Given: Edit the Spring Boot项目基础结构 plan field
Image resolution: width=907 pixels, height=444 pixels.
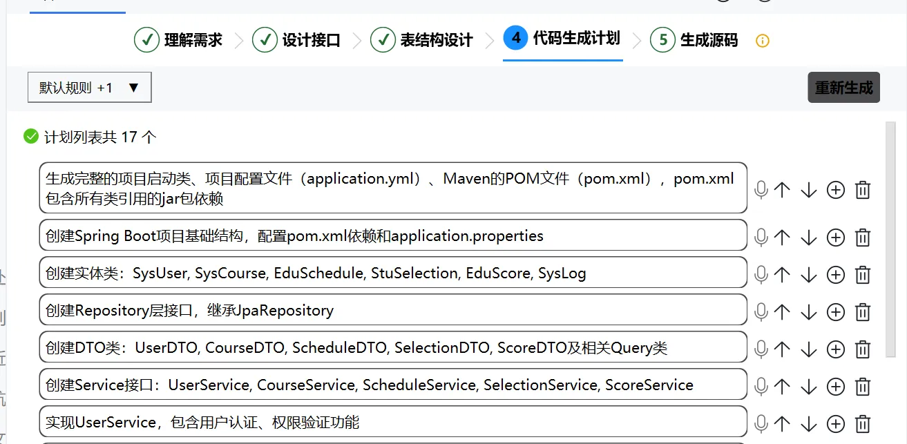Looking at the screenshot, I should (x=393, y=235).
